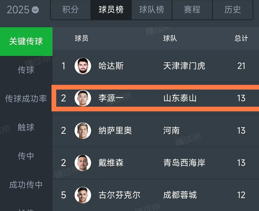
Task: Open team 青岛西海岸
Action: pos(184,163)
